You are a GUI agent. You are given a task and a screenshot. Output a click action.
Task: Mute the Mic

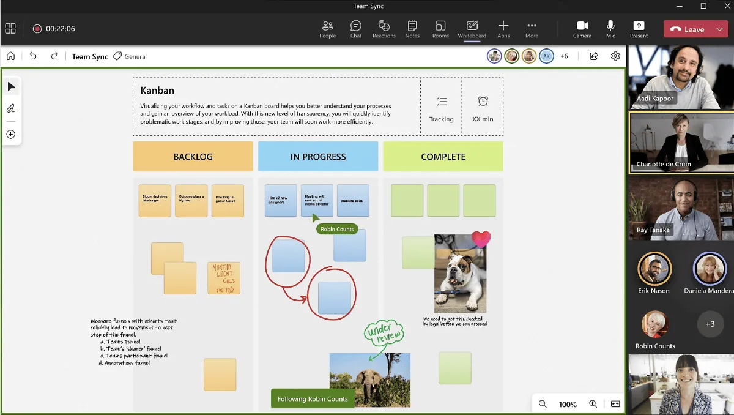pyautogui.click(x=610, y=29)
